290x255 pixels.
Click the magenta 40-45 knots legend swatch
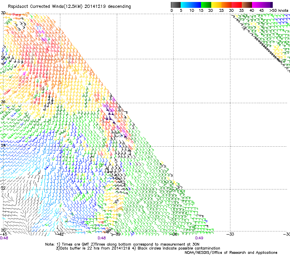257,5
